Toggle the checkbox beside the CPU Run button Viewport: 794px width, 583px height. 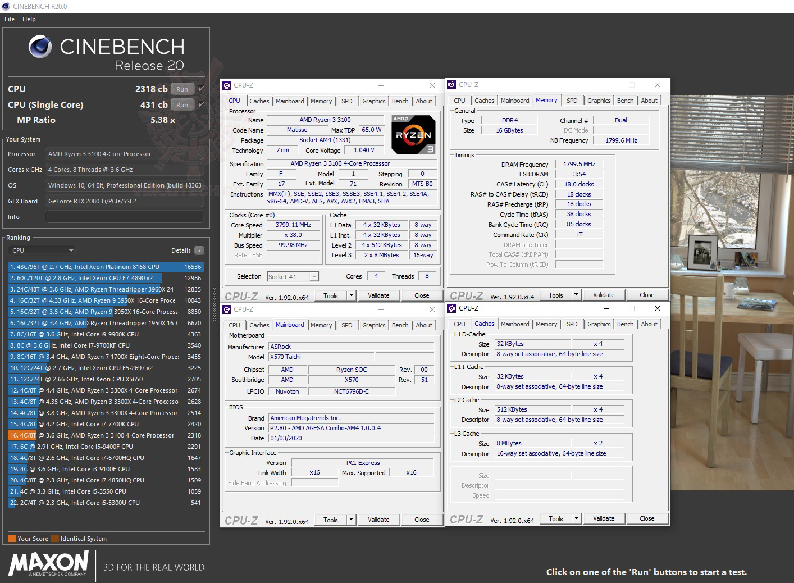point(201,89)
